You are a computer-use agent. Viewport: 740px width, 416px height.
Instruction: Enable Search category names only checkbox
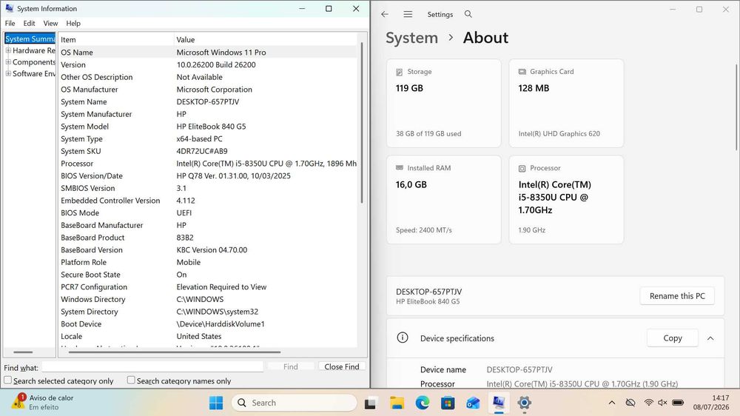tap(131, 380)
